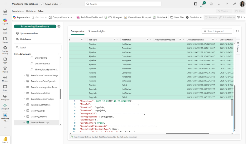Go to Home in left navigation

point(5,12)
